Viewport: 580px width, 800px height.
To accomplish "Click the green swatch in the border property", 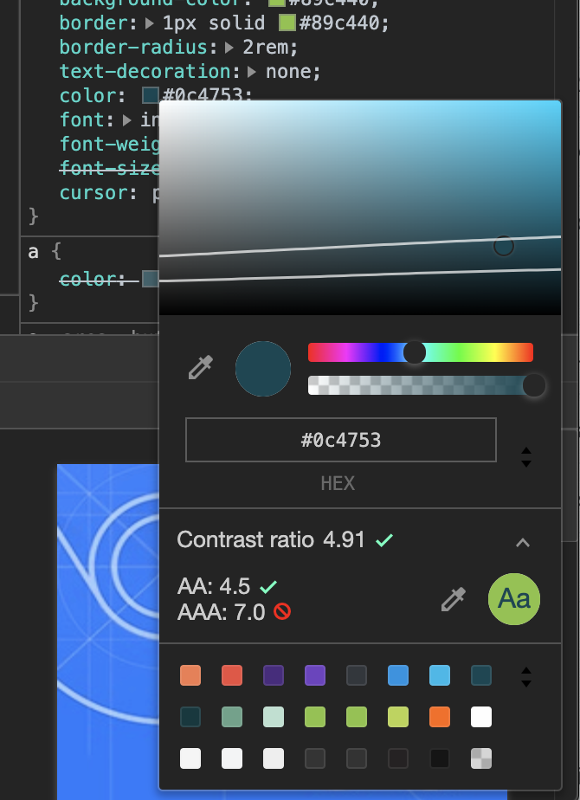I will 287,23.
